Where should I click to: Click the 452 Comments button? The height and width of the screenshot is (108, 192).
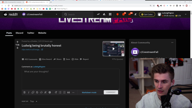click(30, 59)
